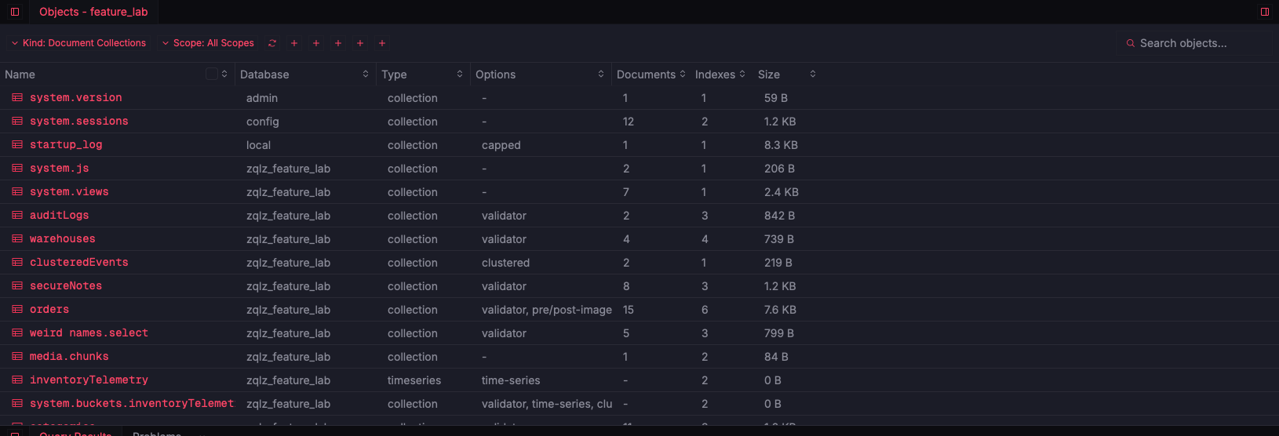Click the '15' documents cell for orders
The width and height of the screenshot is (1279, 436).
[629, 310]
